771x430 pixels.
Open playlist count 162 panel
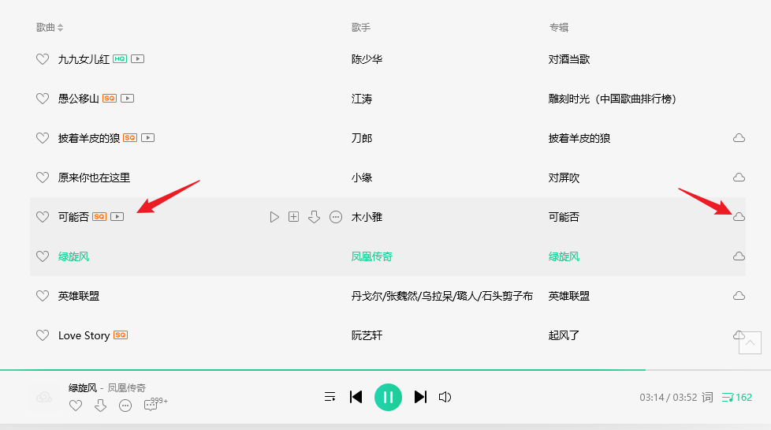(736, 397)
